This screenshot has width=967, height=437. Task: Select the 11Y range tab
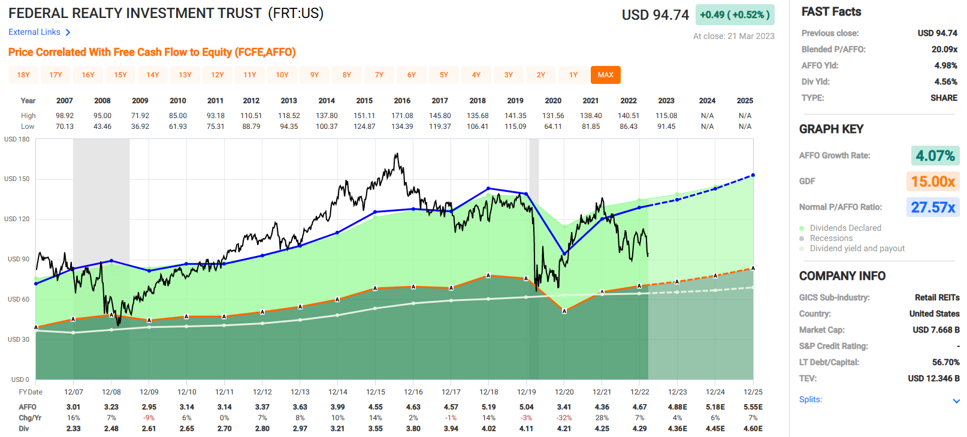coord(250,75)
